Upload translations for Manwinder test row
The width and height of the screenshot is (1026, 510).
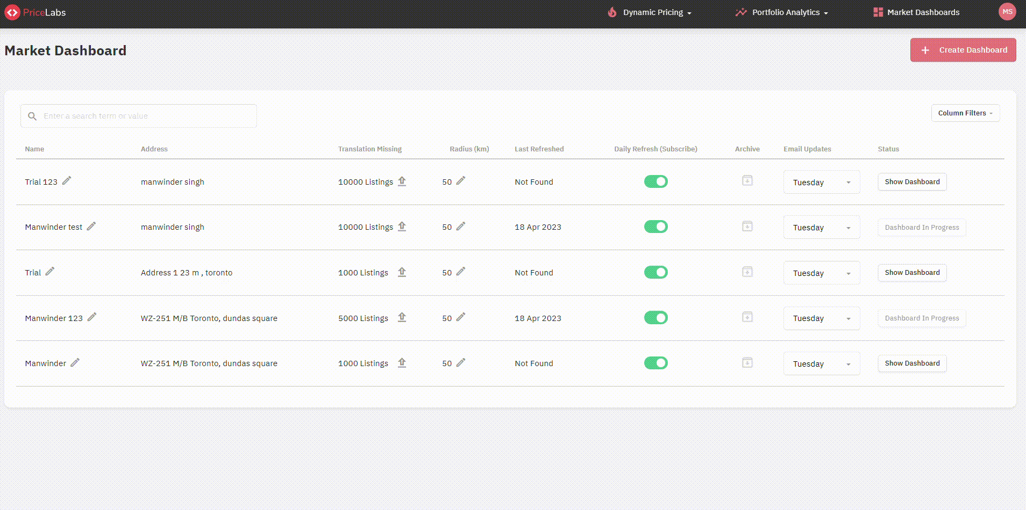[402, 226]
